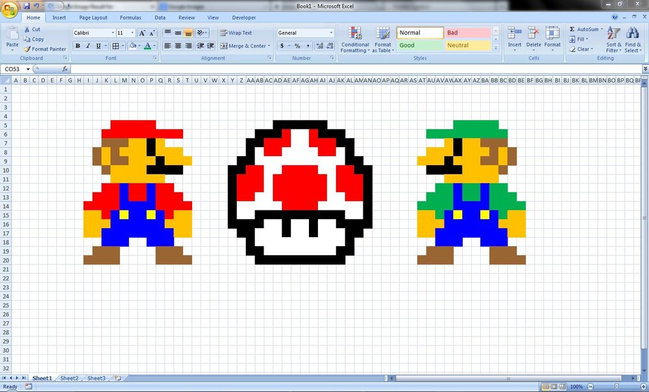Click Decrease Indent icon
Viewport: 649px width, 392px height.
tap(201, 46)
